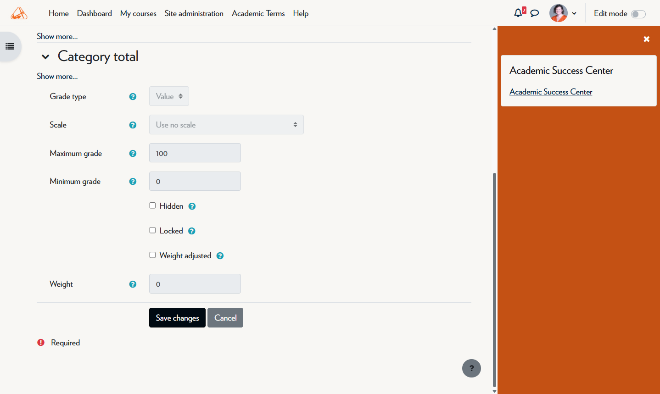Screen dimensions: 660x394
Task: Follow the Academic Success Center link
Action: [x=551, y=92]
